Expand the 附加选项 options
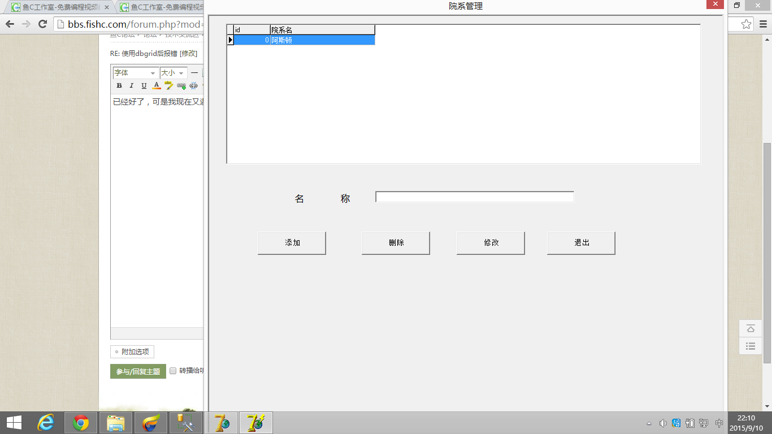 click(x=132, y=351)
